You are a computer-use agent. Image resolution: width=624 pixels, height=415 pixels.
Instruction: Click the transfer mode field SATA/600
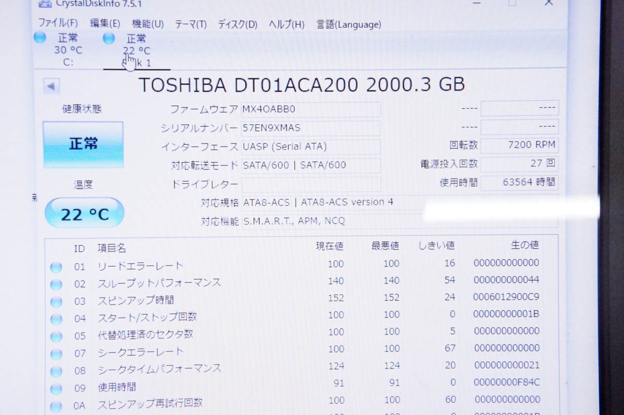coord(310,165)
